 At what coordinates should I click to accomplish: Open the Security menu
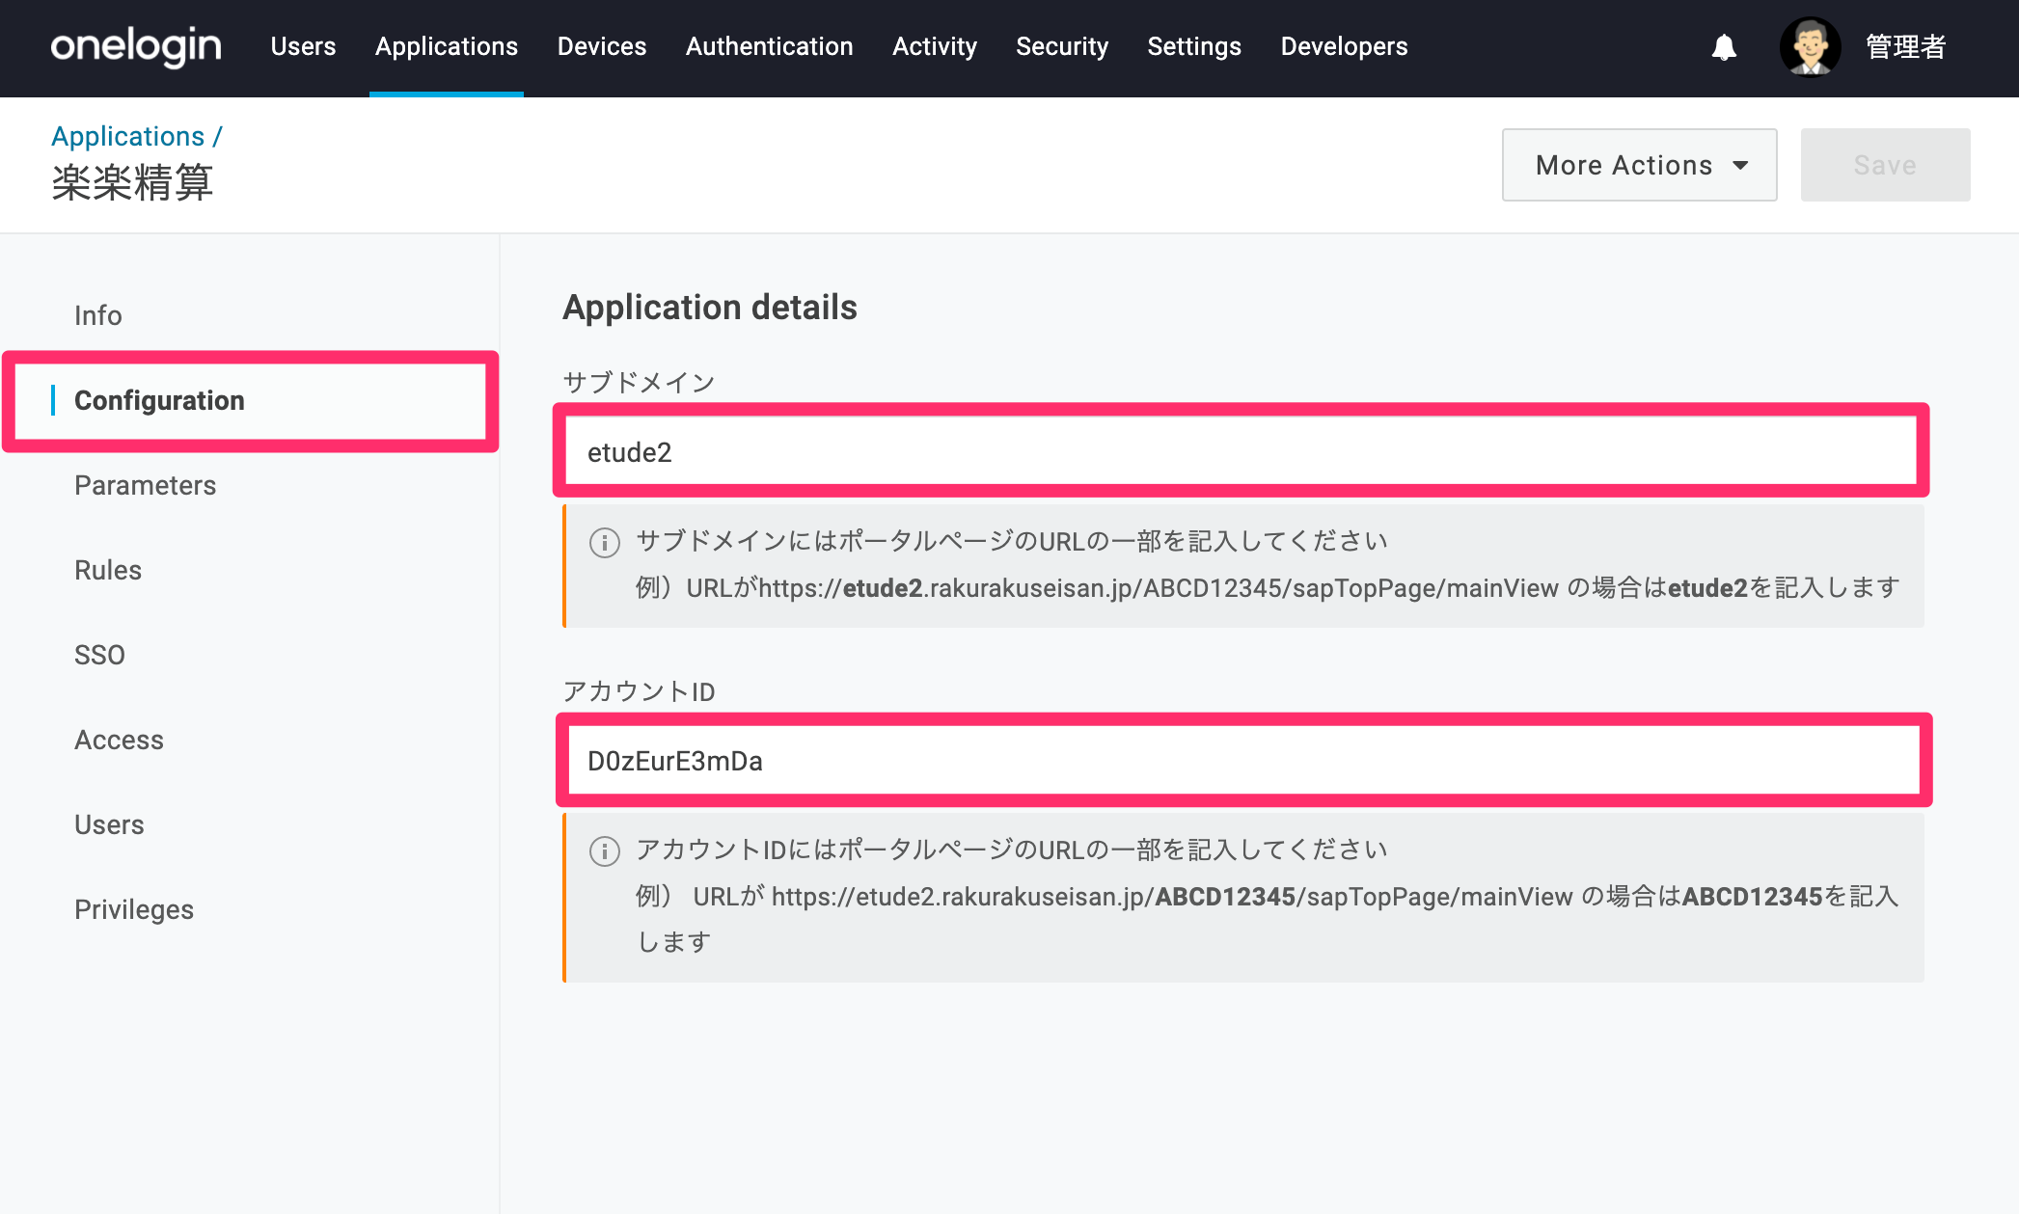1062,46
